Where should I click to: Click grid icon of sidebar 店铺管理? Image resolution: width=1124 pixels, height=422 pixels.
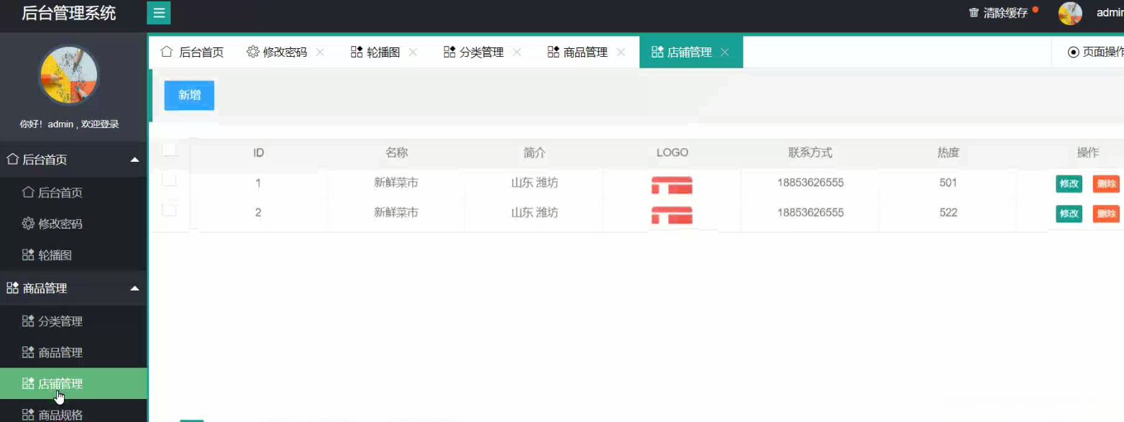(28, 383)
